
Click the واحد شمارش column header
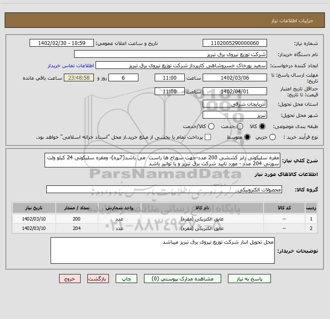(x=119, y=208)
